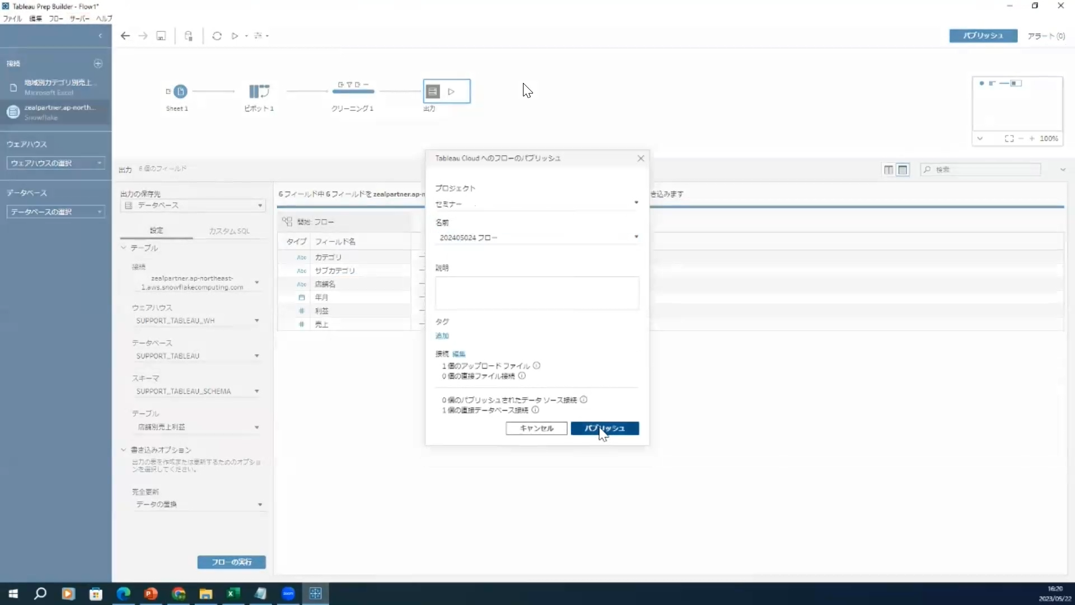Click the refresh icon in toolbar

(x=217, y=36)
